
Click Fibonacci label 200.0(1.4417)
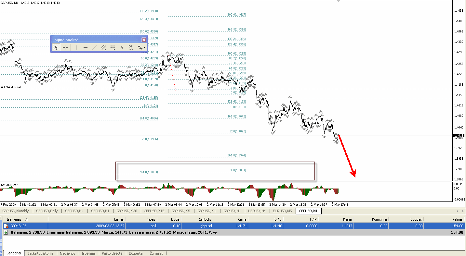point(236,15)
